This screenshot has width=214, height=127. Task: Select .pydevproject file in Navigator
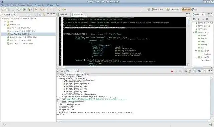(x=21, y=31)
